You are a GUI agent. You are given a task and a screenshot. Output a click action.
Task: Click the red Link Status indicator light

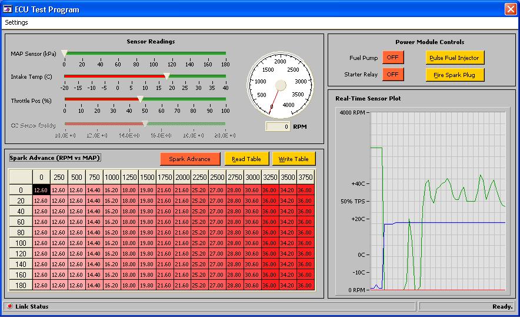[10, 306]
